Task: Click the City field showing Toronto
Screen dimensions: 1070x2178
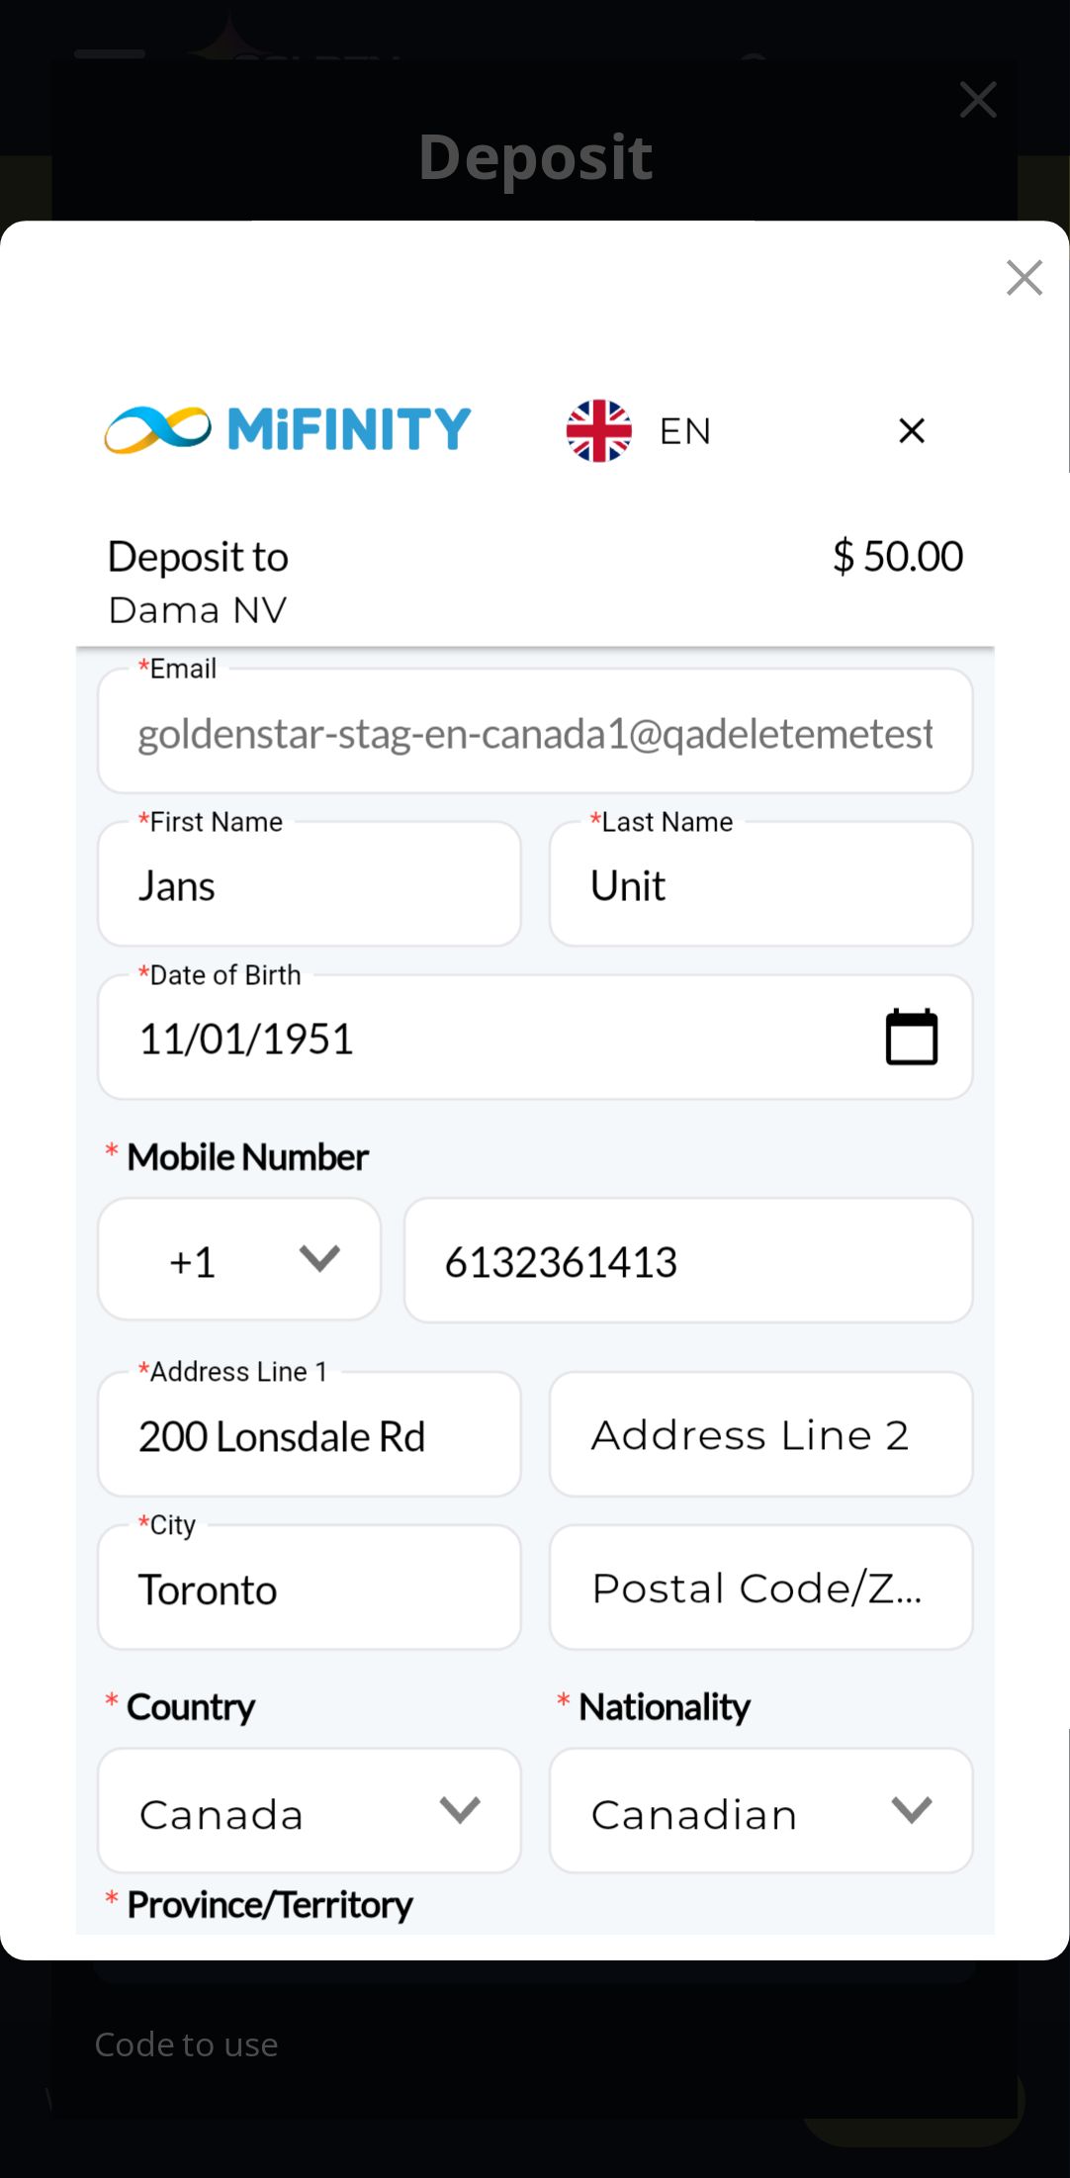Action: (x=309, y=1588)
